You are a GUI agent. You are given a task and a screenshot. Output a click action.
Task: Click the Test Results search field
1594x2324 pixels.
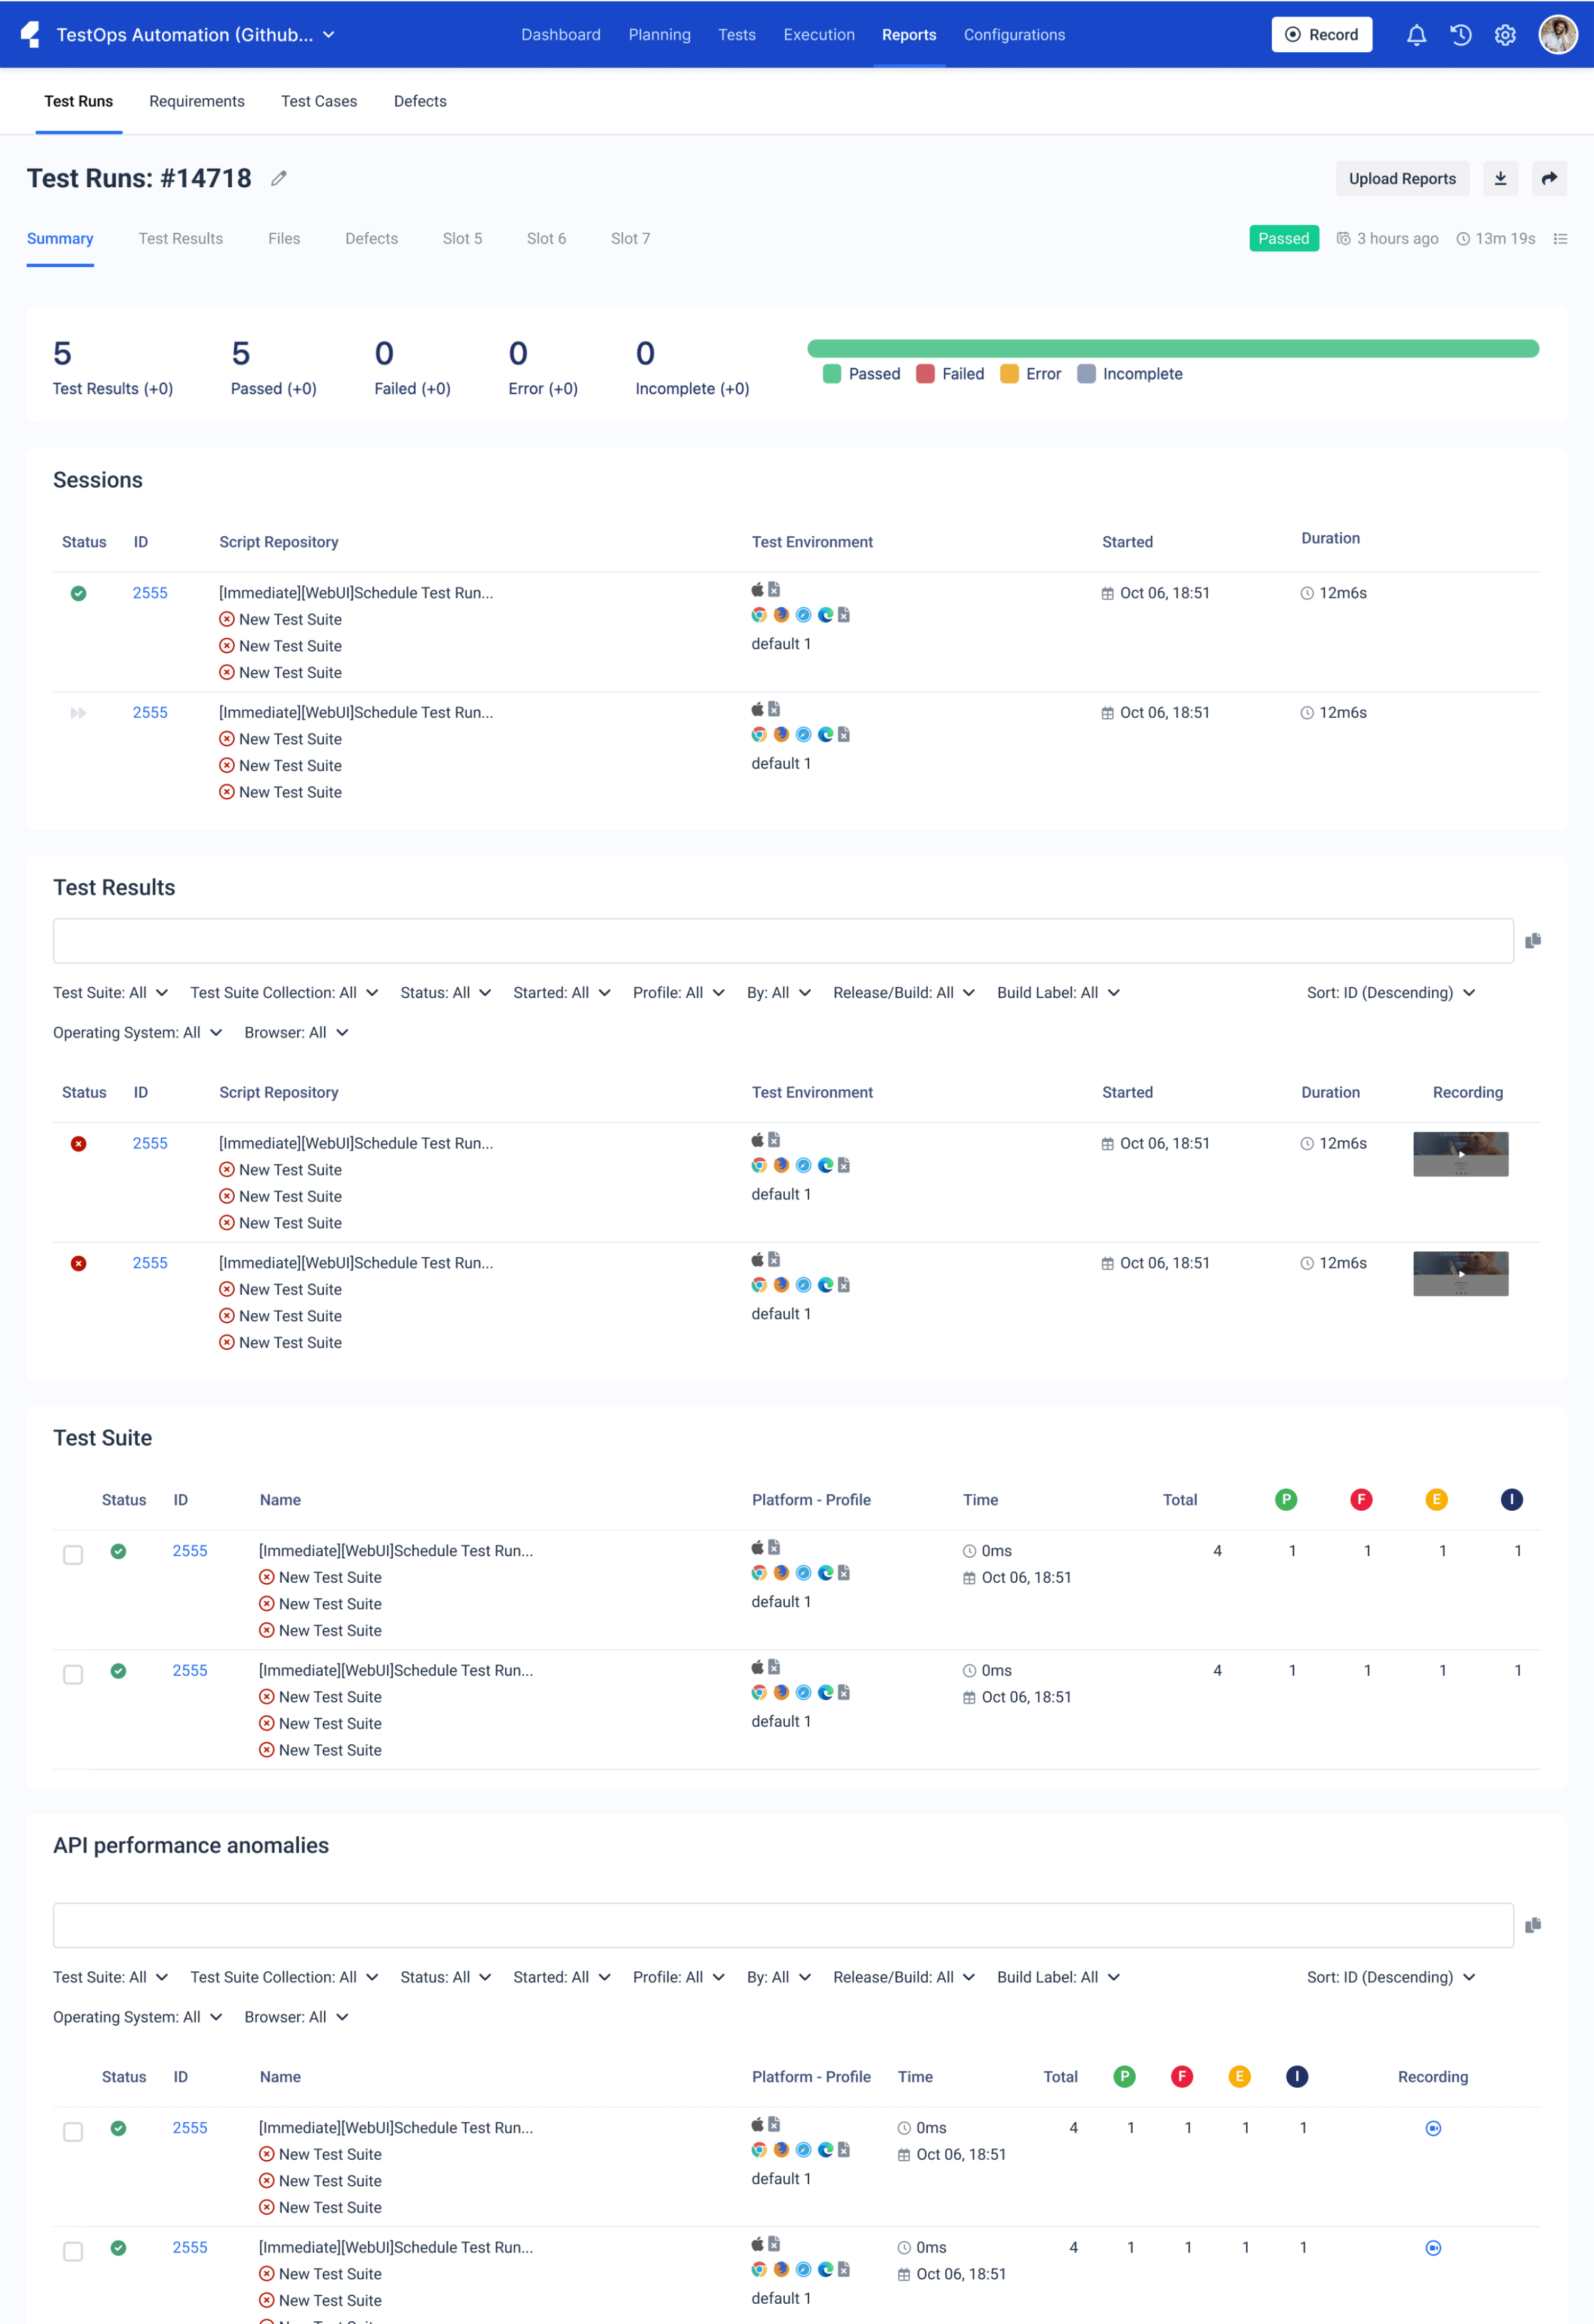(x=783, y=941)
